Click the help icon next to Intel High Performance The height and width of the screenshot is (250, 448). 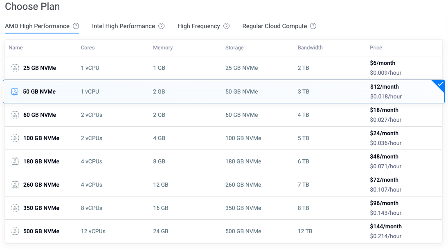(x=161, y=26)
